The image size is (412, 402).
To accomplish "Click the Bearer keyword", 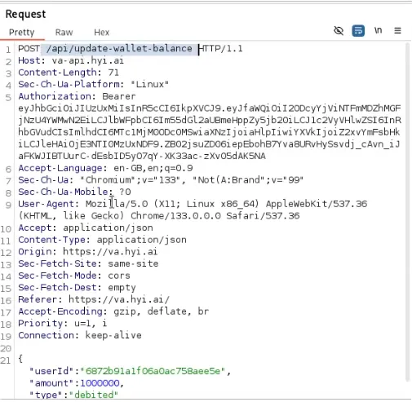I will tap(119, 96).
